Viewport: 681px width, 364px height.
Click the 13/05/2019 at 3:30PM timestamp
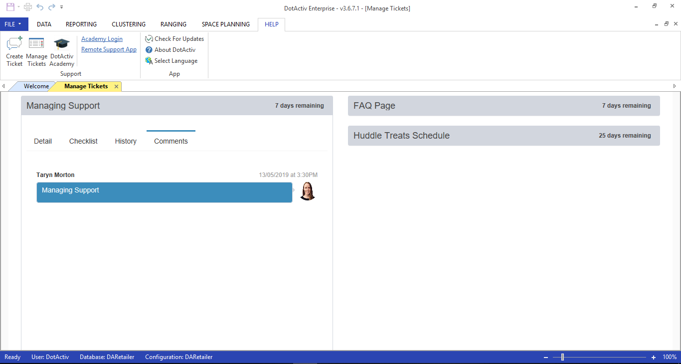coord(288,175)
